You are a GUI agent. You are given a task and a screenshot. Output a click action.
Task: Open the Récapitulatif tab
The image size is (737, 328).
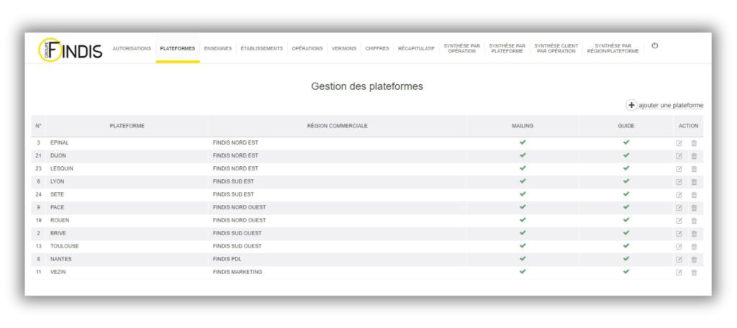pyautogui.click(x=416, y=49)
